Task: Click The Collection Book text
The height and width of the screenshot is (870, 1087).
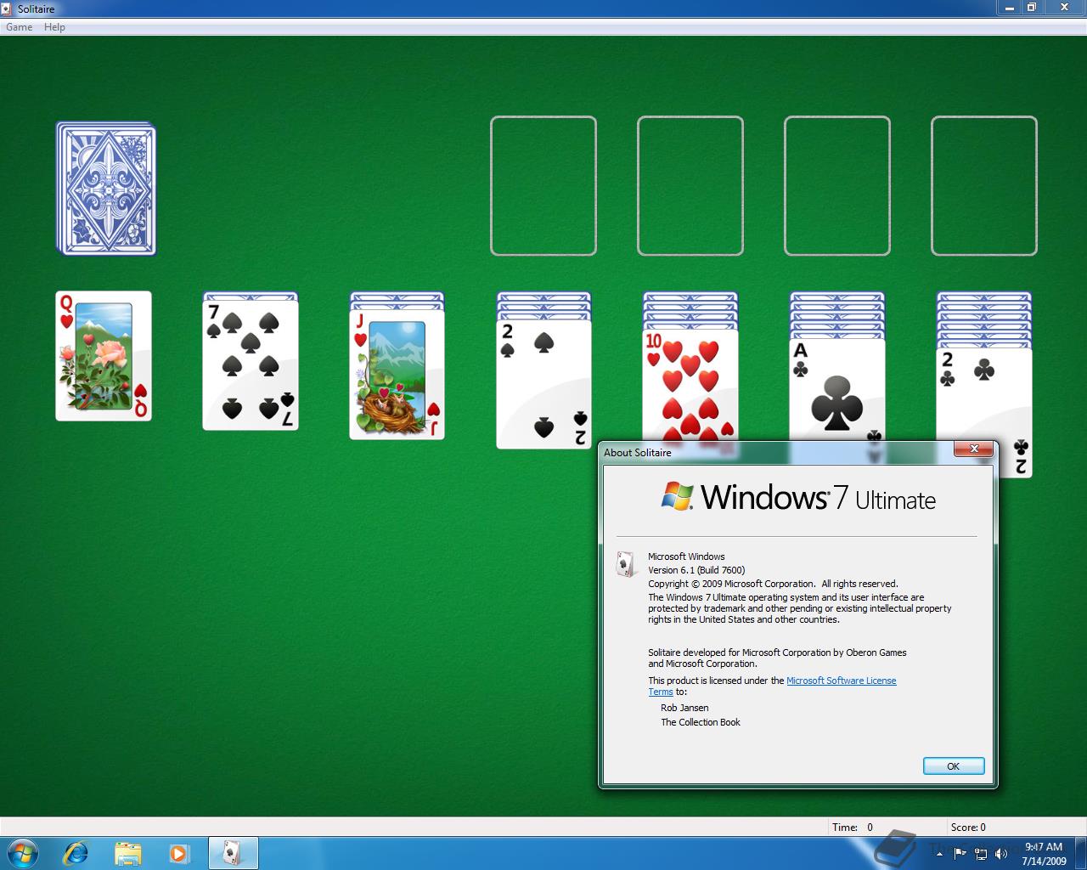Action: point(701,722)
